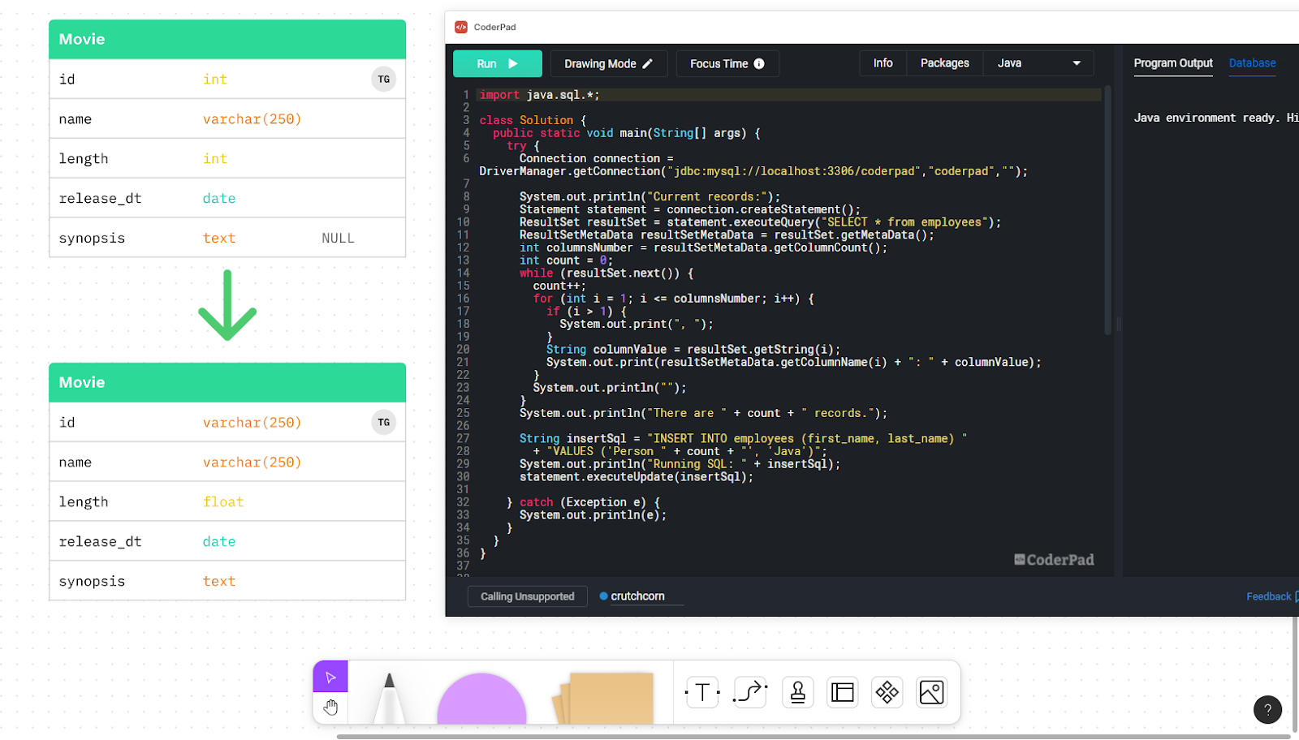Activate the selection arrow tool
1299x740 pixels.
pyautogui.click(x=330, y=675)
